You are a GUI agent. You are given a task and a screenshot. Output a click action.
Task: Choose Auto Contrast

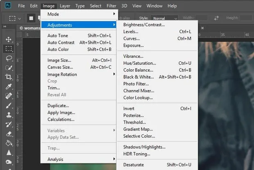pyautogui.click(x=79, y=43)
